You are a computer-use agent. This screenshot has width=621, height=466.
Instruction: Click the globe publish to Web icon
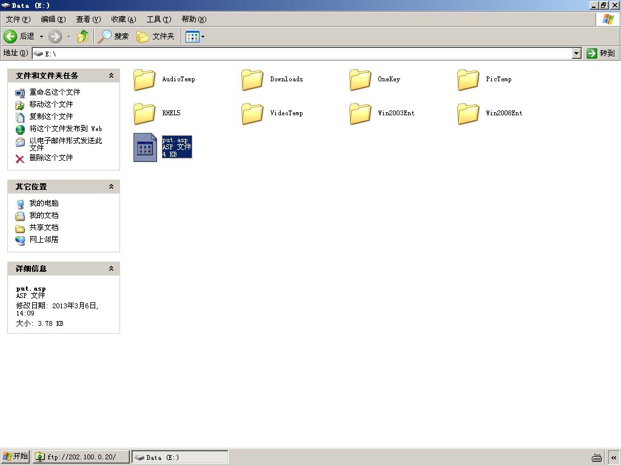click(20, 130)
